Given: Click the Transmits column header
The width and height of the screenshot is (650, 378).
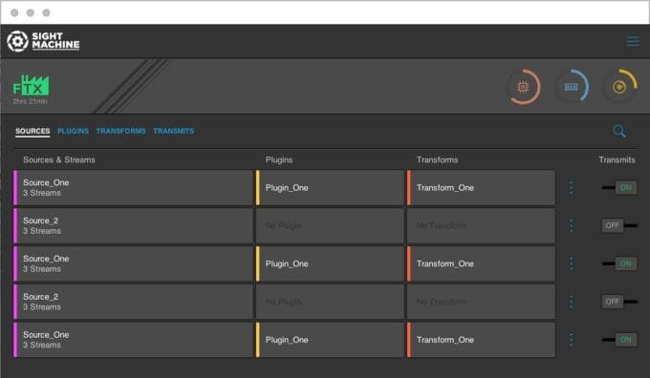Looking at the screenshot, I should point(617,159).
